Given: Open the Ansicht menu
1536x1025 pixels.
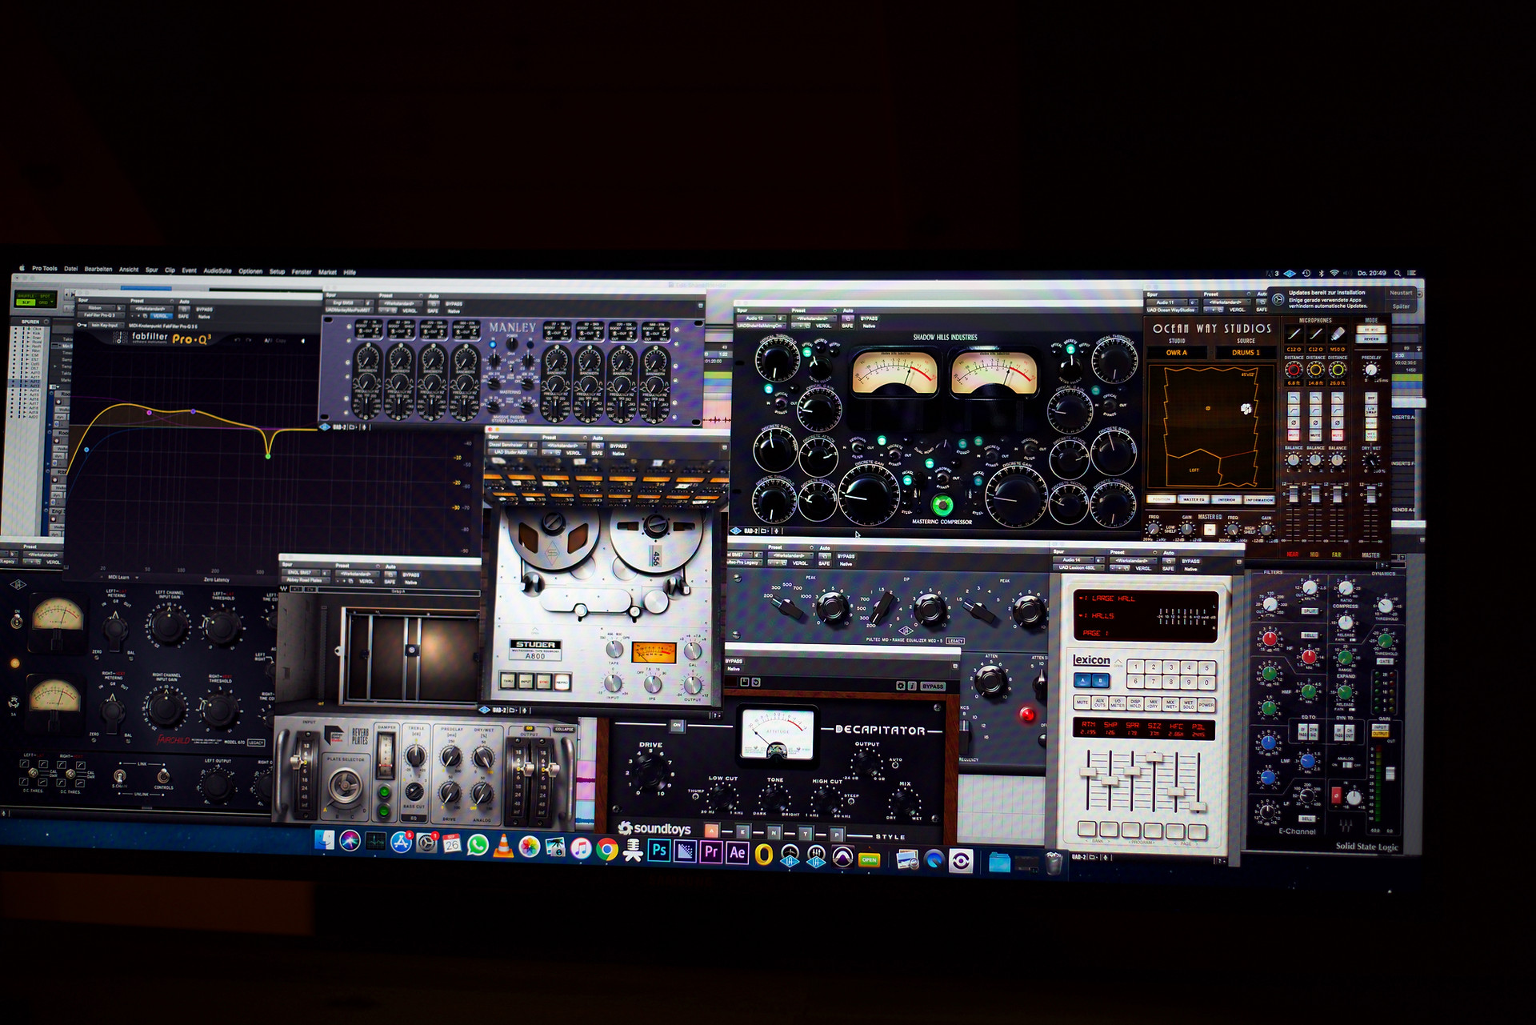Looking at the screenshot, I should pos(129,270).
